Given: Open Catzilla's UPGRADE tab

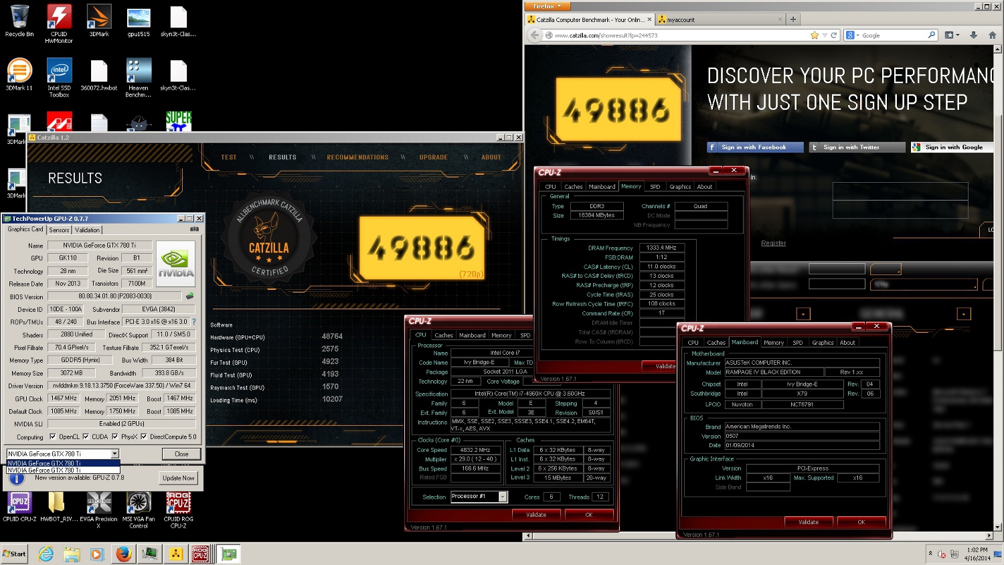Looking at the screenshot, I should pos(434,157).
